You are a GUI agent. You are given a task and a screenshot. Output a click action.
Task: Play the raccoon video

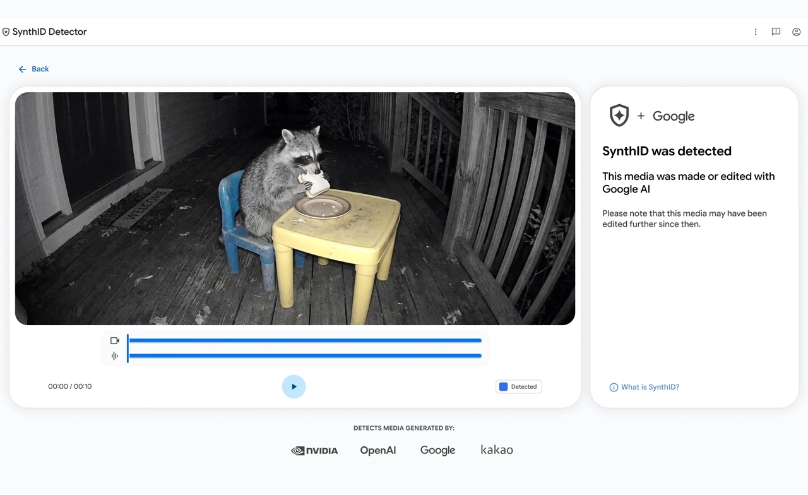tap(294, 387)
